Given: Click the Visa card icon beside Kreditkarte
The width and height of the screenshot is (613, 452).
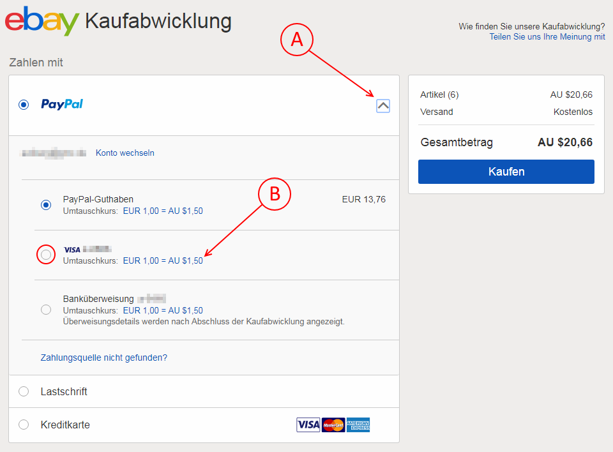Looking at the screenshot, I should point(308,425).
